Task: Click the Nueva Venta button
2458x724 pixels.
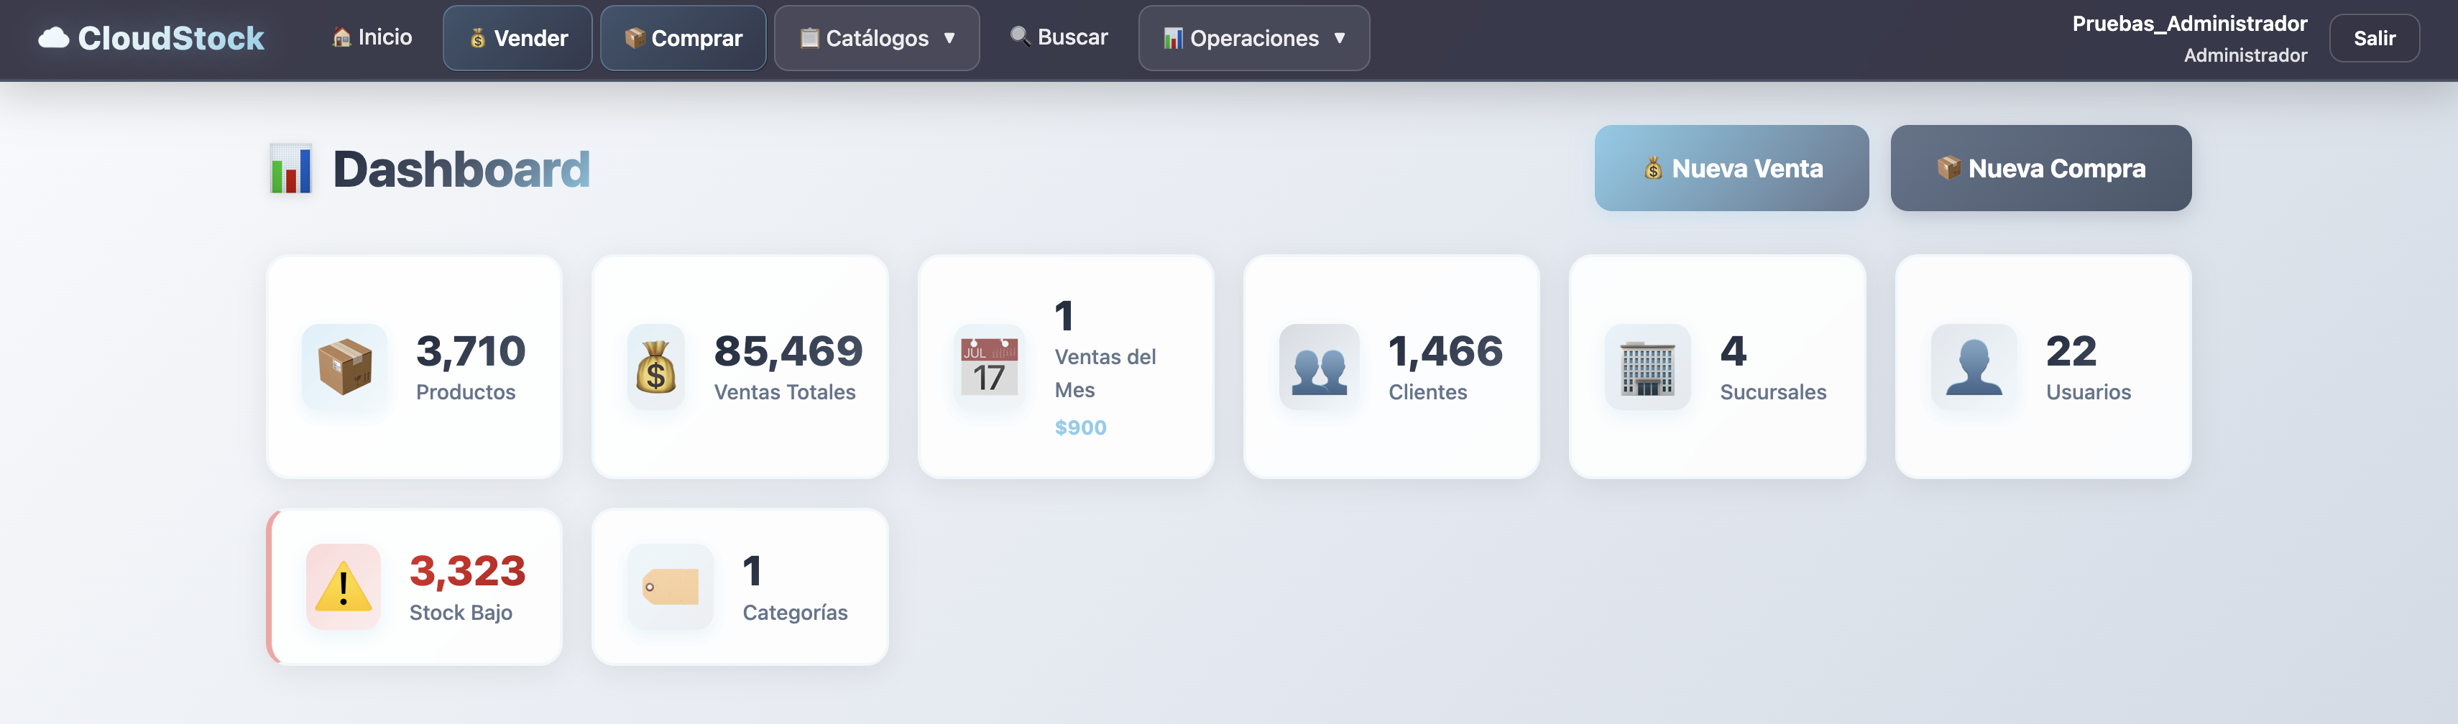Action: pos(1731,168)
